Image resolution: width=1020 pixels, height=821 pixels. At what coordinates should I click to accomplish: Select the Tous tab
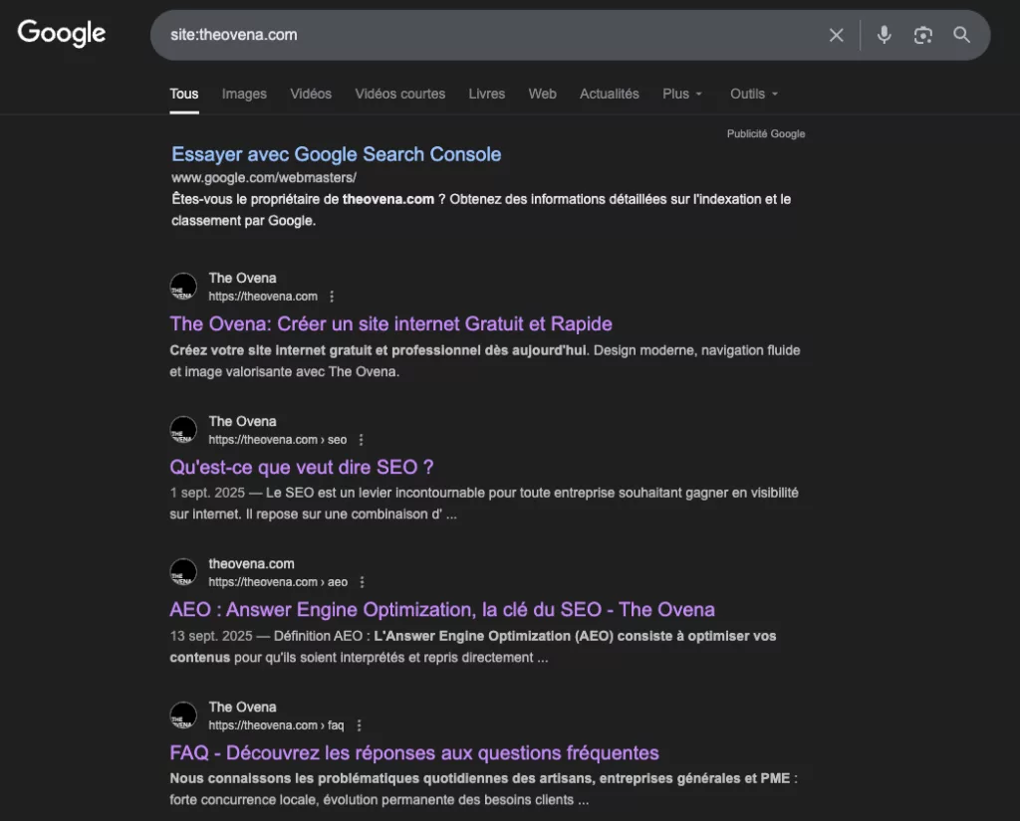point(184,94)
